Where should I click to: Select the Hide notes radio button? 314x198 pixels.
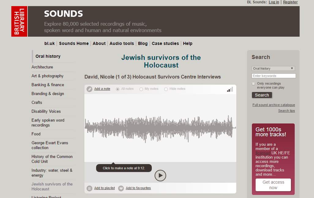click(166, 89)
